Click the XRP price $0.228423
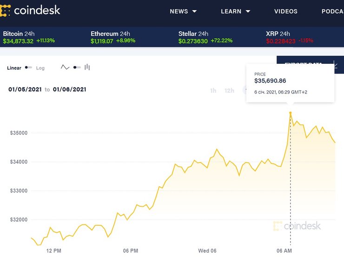Viewport: 344px width, 257px height. click(281, 41)
